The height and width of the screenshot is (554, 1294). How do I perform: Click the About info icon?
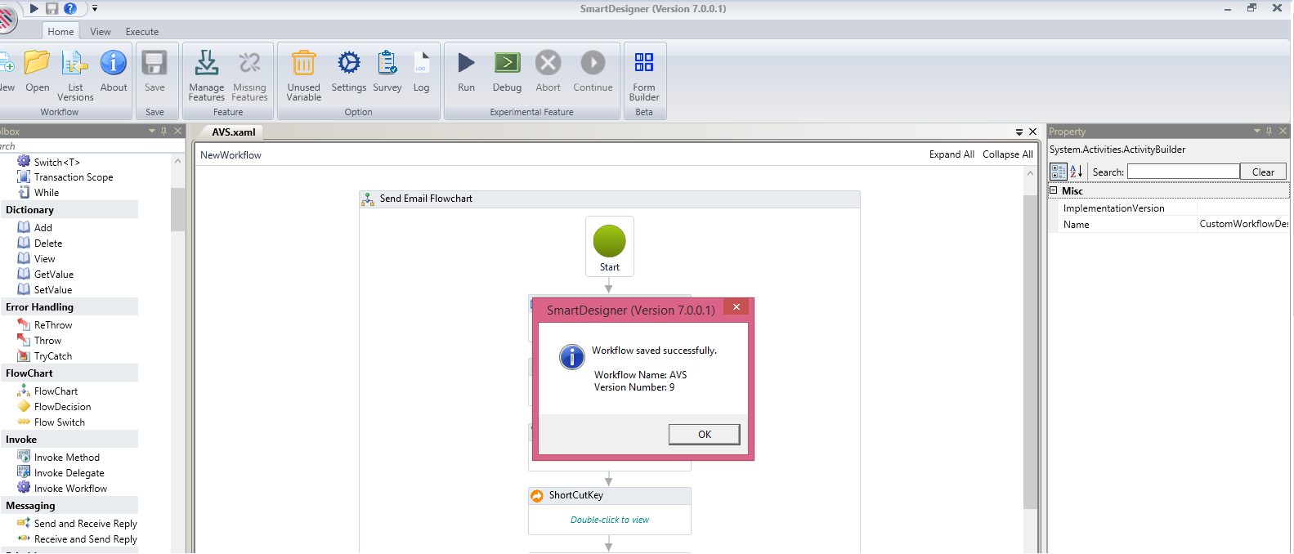tap(114, 64)
